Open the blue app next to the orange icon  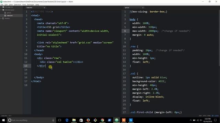click(131, 120)
